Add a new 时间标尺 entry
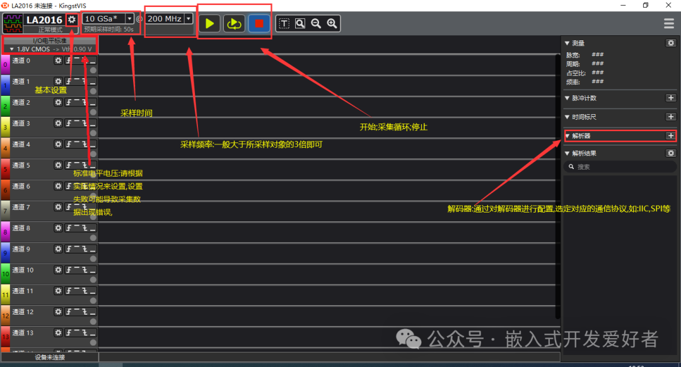681x367 pixels. tap(670, 117)
